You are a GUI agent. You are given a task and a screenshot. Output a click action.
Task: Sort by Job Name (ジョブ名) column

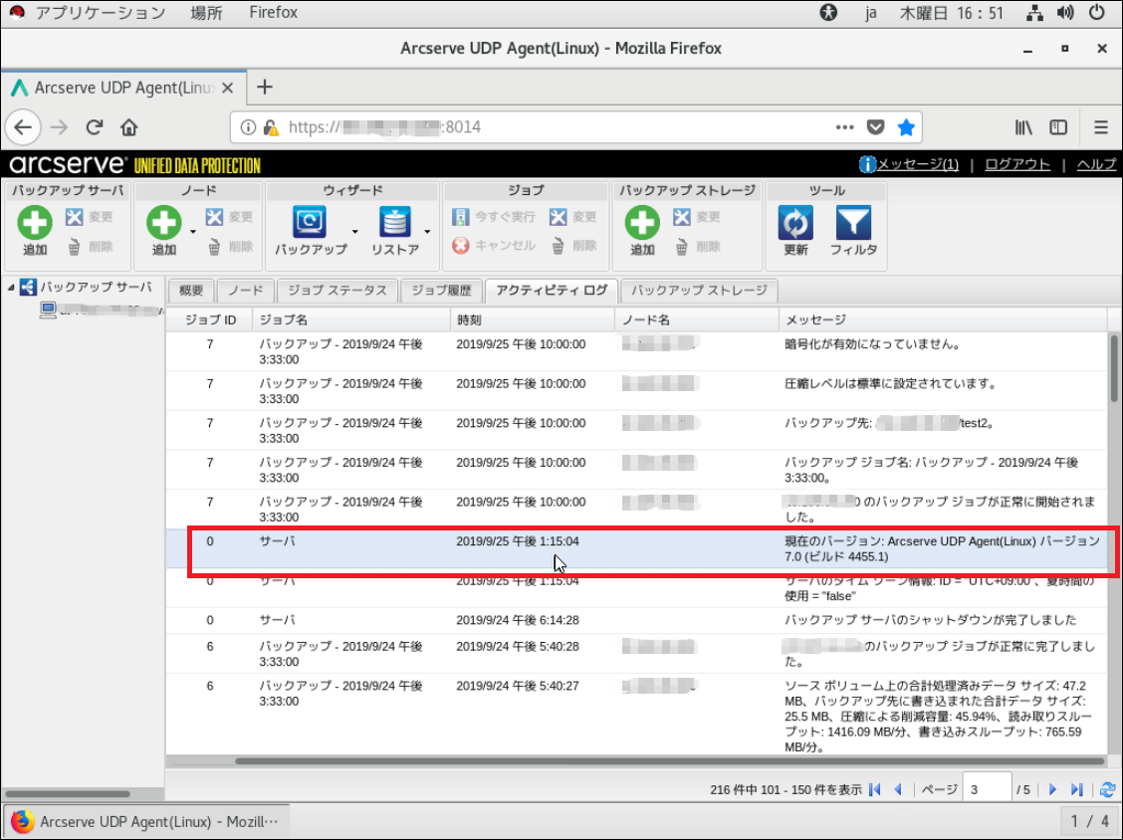350,320
